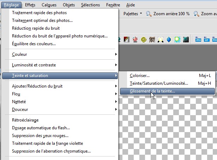Click the JPEG export toolbar icon
The width and height of the screenshot is (217, 160).
coord(199,39)
